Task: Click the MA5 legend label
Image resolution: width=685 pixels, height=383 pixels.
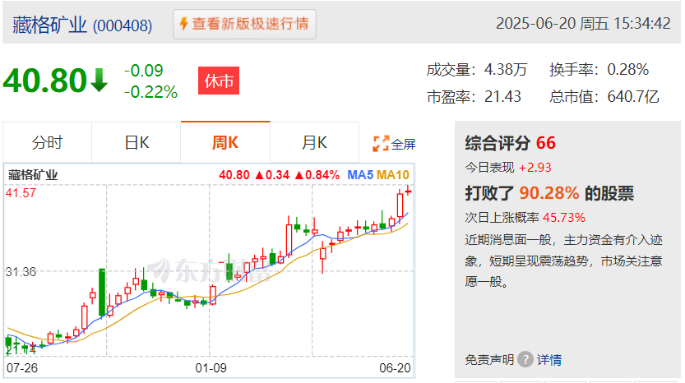Action: coord(360,175)
